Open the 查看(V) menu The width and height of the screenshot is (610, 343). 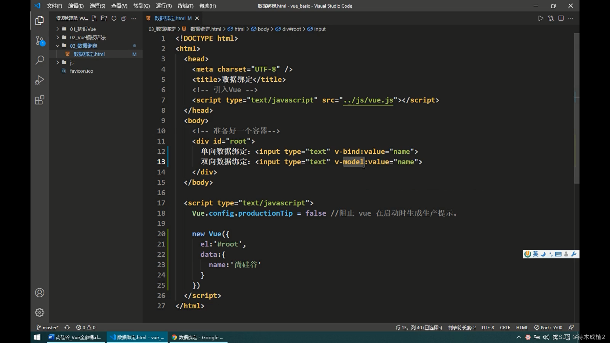tap(119, 6)
